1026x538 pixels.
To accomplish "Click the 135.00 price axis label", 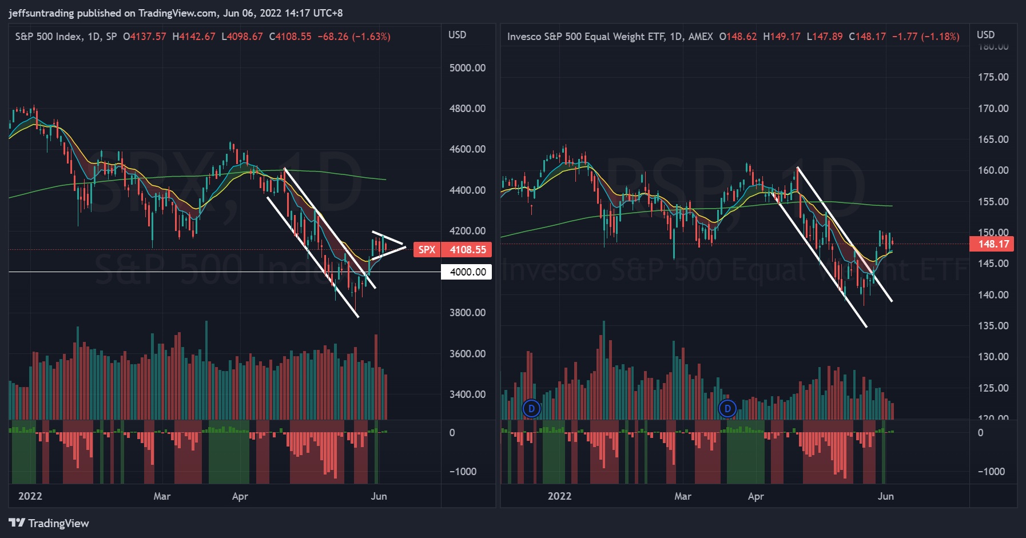I will (x=993, y=326).
